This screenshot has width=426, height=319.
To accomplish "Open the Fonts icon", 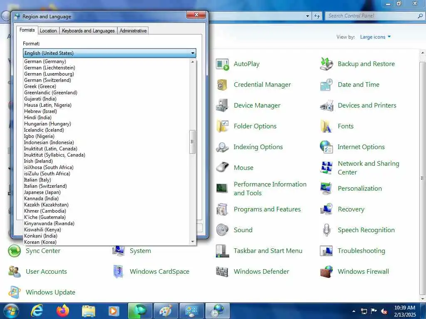I will (x=326, y=126).
